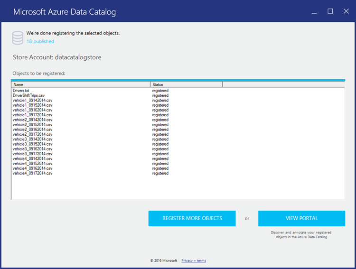This screenshot has width=356, height=269.
Task: Click the registered status of vehicle4_09172014.csv
Action: pos(160,173)
